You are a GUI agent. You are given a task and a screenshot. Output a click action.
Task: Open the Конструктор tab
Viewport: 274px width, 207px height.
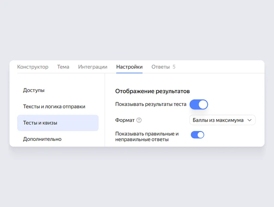33,67
